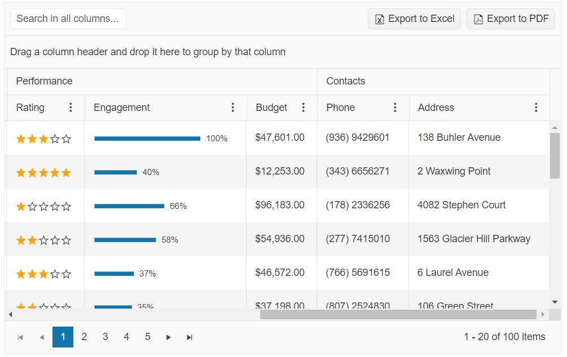The image size is (567, 357).
Task: Click the 100% engagement progress bar
Action: (x=147, y=139)
